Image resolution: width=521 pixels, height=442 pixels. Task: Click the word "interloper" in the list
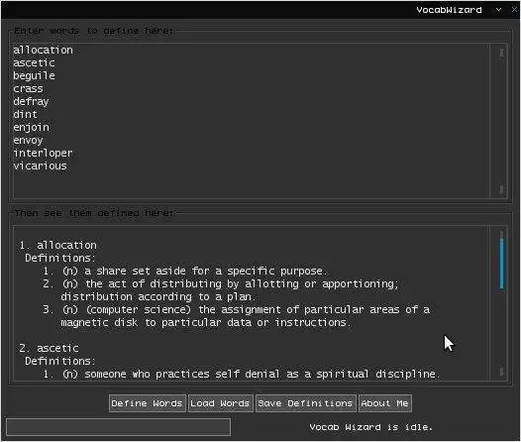(43, 153)
